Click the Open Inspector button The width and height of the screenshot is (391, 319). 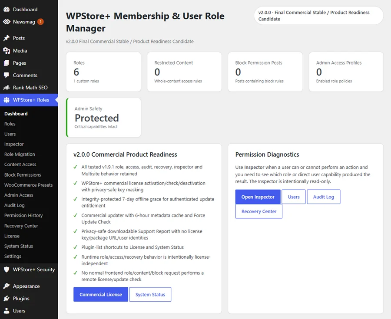pyautogui.click(x=258, y=197)
